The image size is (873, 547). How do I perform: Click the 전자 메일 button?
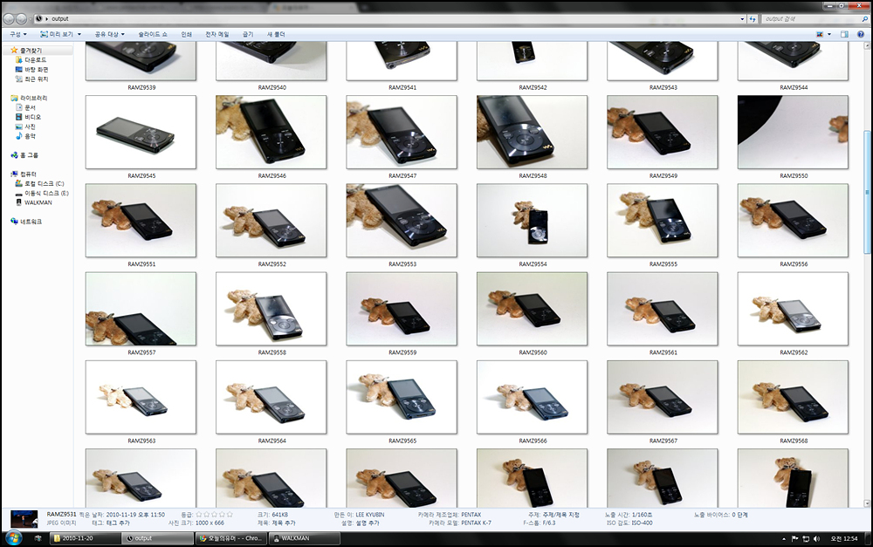tap(217, 34)
